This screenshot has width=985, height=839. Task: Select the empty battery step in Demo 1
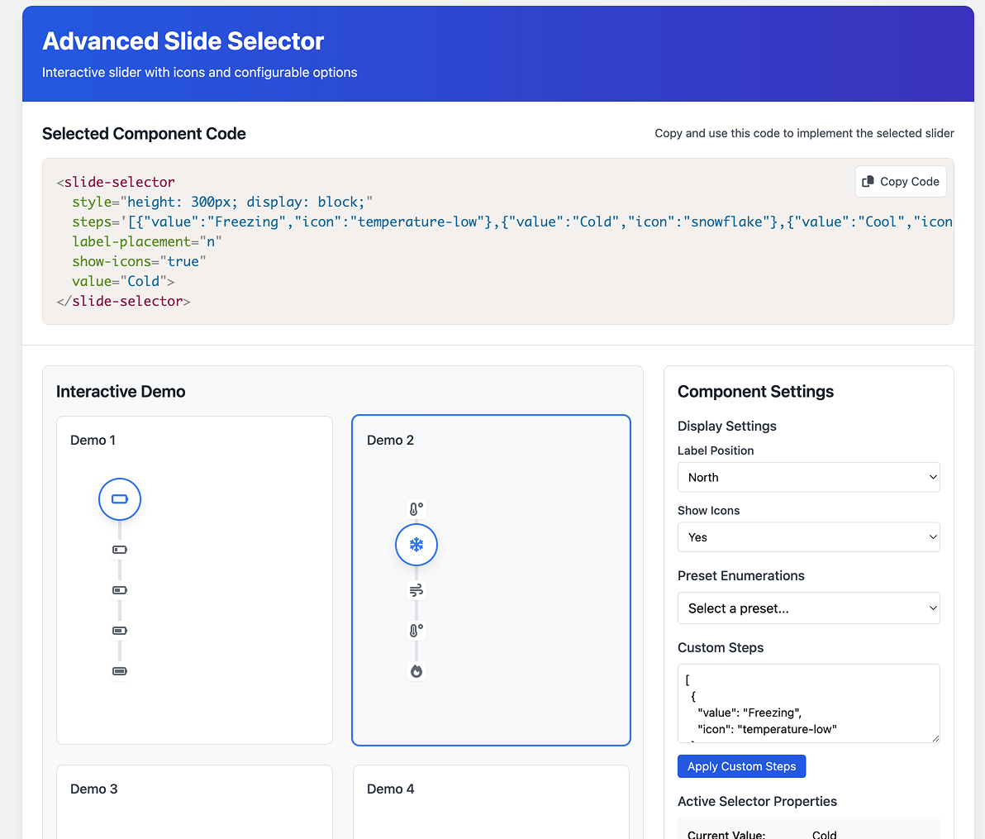pos(119,498)
